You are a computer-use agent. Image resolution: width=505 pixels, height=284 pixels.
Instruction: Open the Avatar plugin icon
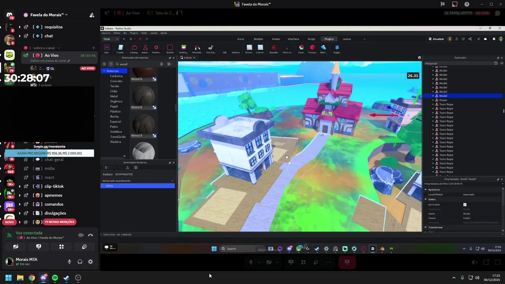[145, 48]
